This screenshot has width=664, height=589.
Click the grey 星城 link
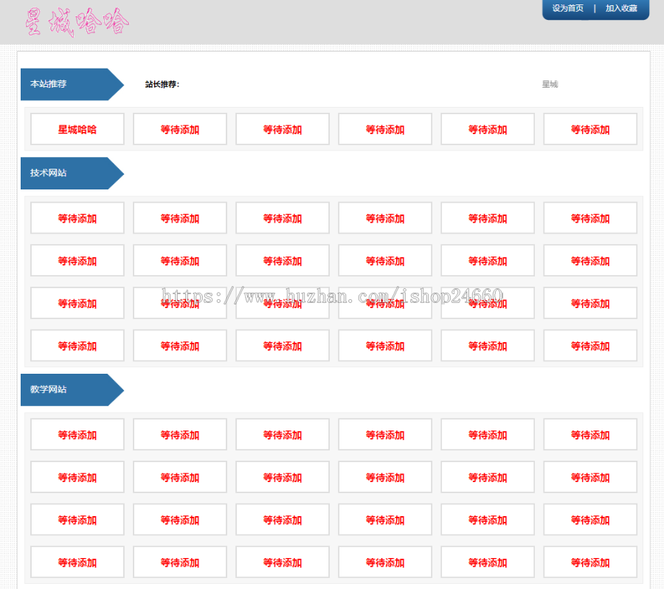(550, 84)
